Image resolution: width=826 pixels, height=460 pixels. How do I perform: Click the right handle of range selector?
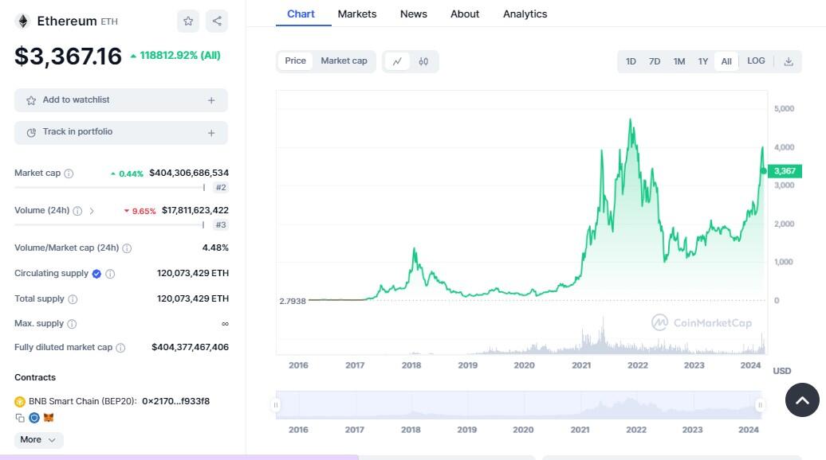point(760,405)
